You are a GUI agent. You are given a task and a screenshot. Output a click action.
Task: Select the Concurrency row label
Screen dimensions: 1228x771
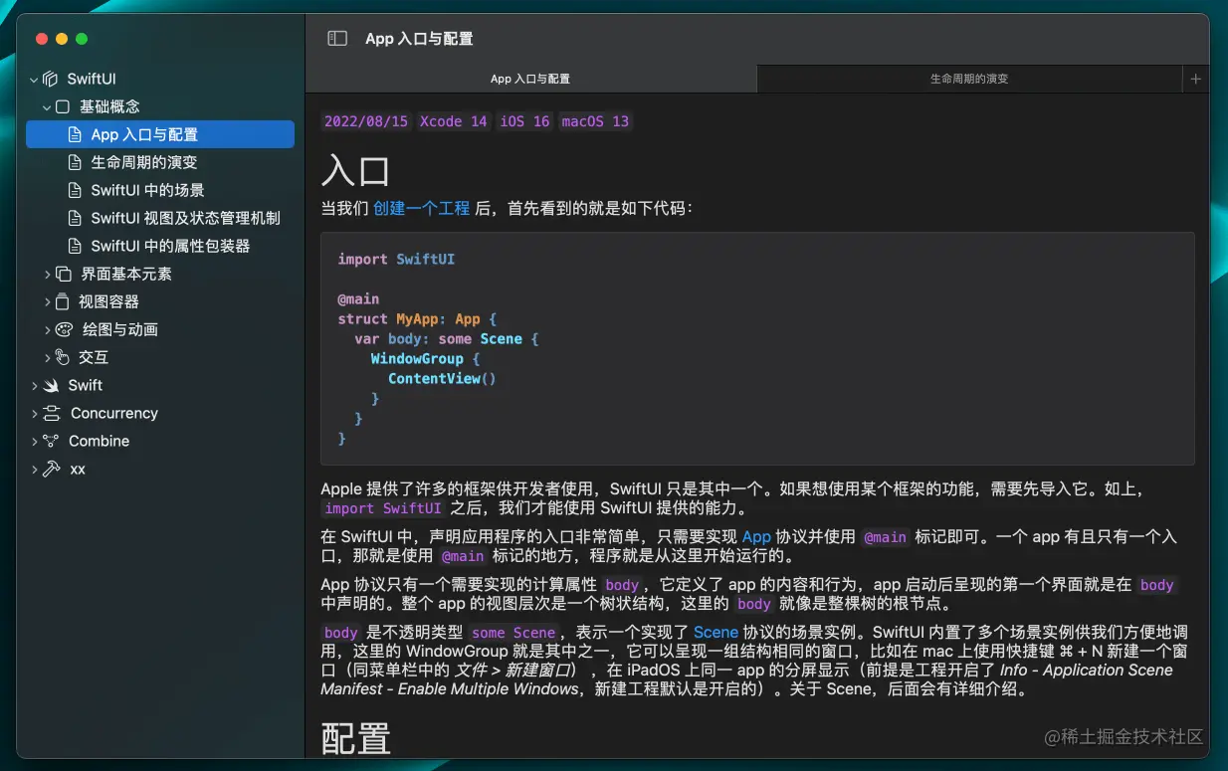[x=114, y=413]
